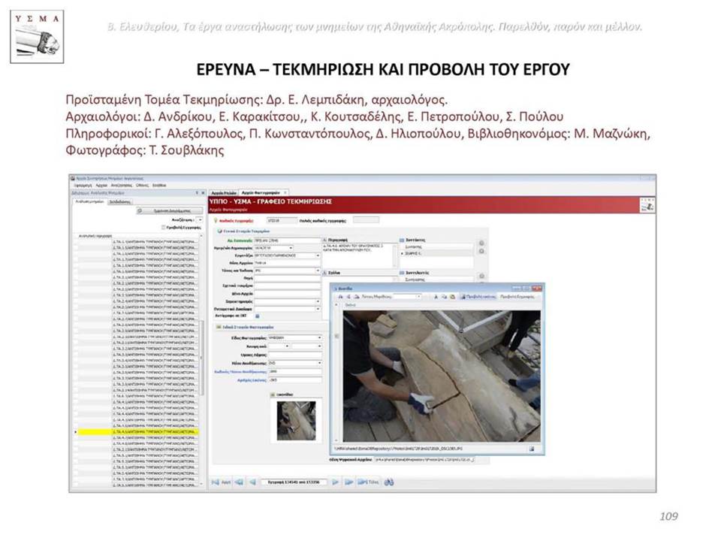The width and height of the screenshot is (721, 541).
Task: Open the storage medium dropdown showing DVD
Action: tap(319, 363)
